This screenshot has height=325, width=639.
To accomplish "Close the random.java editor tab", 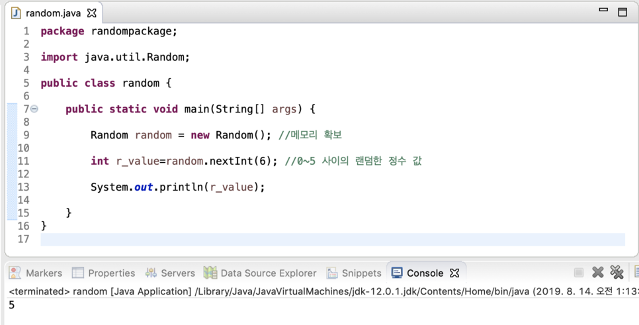I will pos(92,13).
